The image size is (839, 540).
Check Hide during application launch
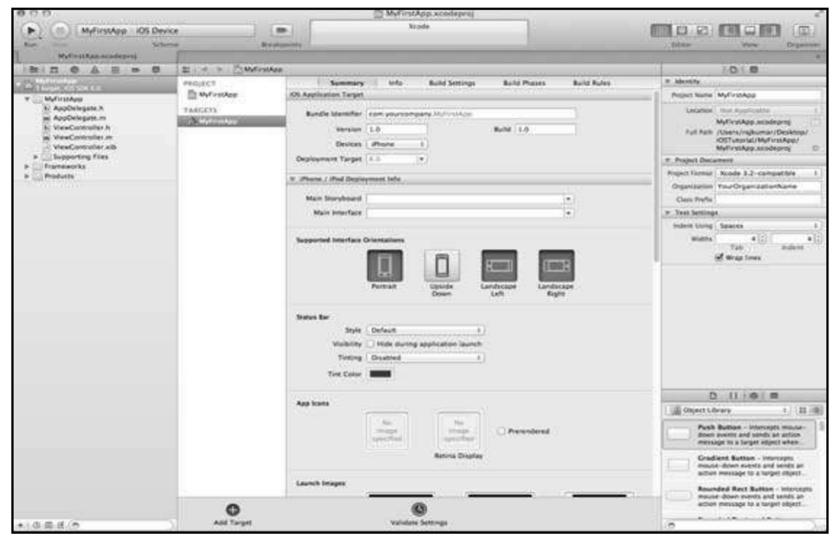(x=371, y=344)
